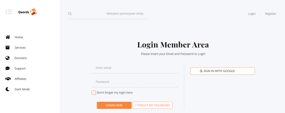Image resolution: width=285 pixels, height=113 pixels.
Task: Open the Services sidebar menu item
Action: coord(20,48)
